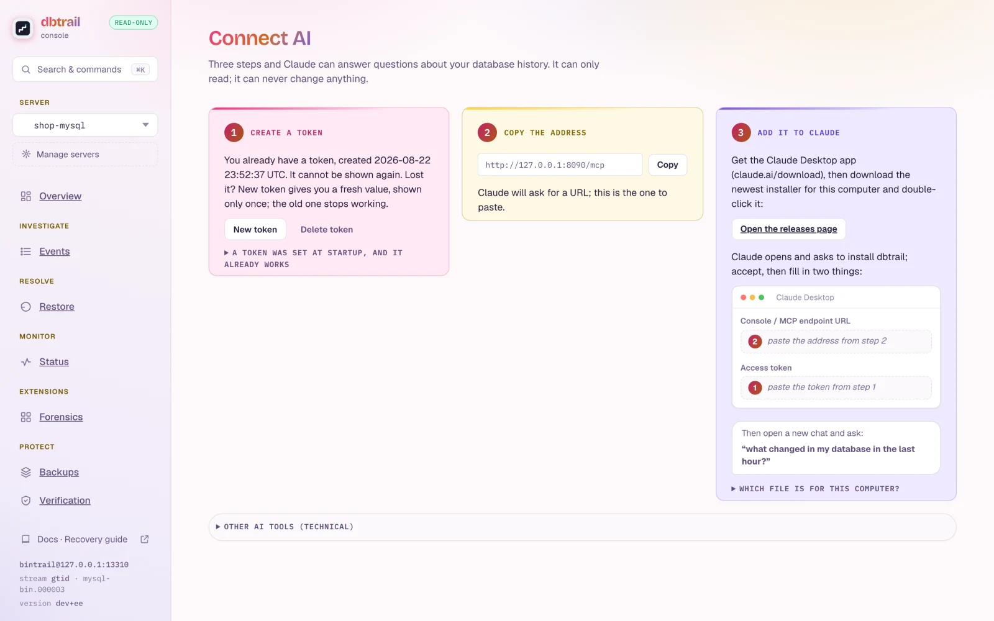
Task: Click 'paste the address from step 2' placeholder
Action: click(836, 341)
